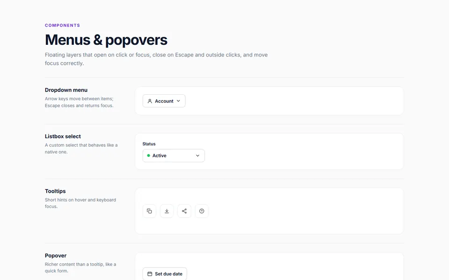449x280 pixels.
Task: Click the 'Arrow keys move between items' description
Action: (x=79, y=102)
